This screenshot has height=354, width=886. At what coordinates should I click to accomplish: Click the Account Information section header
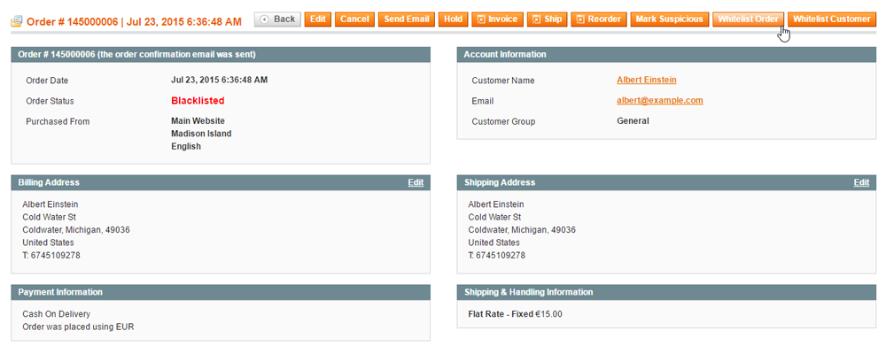point(666,55)
